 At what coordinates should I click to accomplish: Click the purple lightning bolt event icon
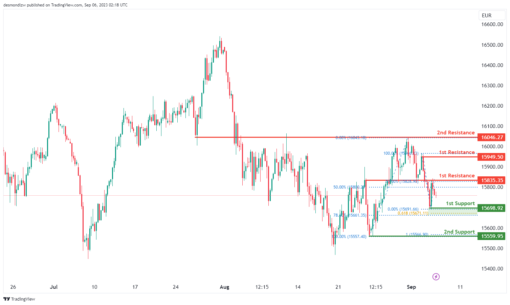point(436,277)
